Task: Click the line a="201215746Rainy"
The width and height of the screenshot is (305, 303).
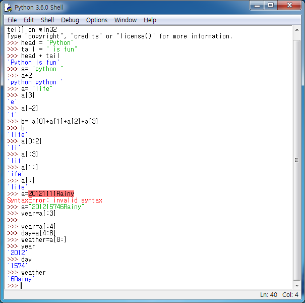Action: point(46,207)
